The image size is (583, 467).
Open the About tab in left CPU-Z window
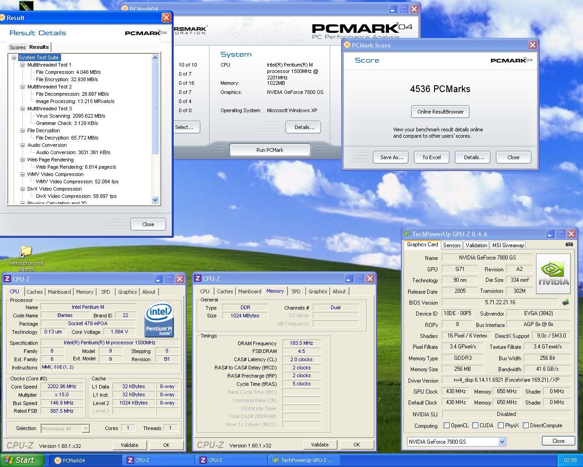149,292
